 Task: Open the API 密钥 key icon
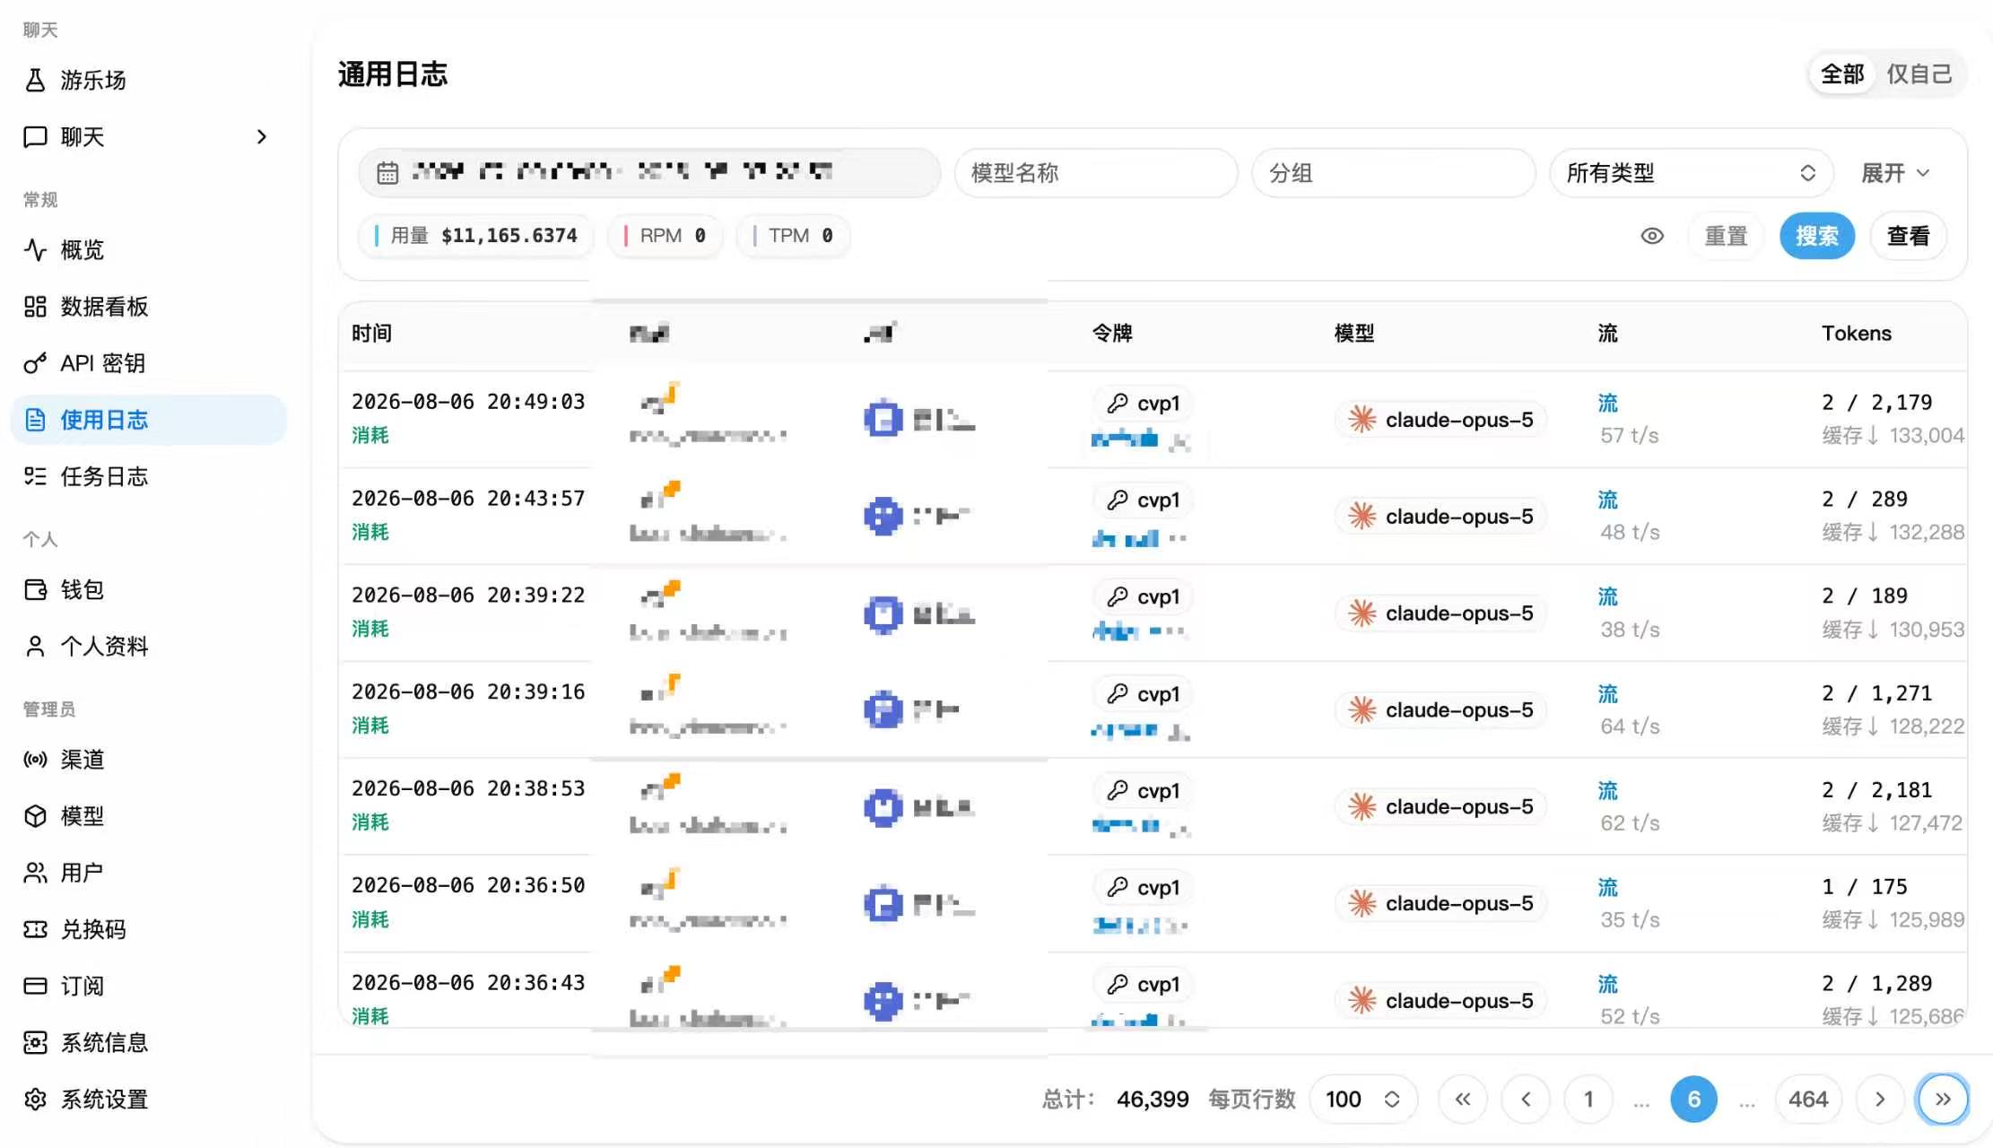click(35, 363)
